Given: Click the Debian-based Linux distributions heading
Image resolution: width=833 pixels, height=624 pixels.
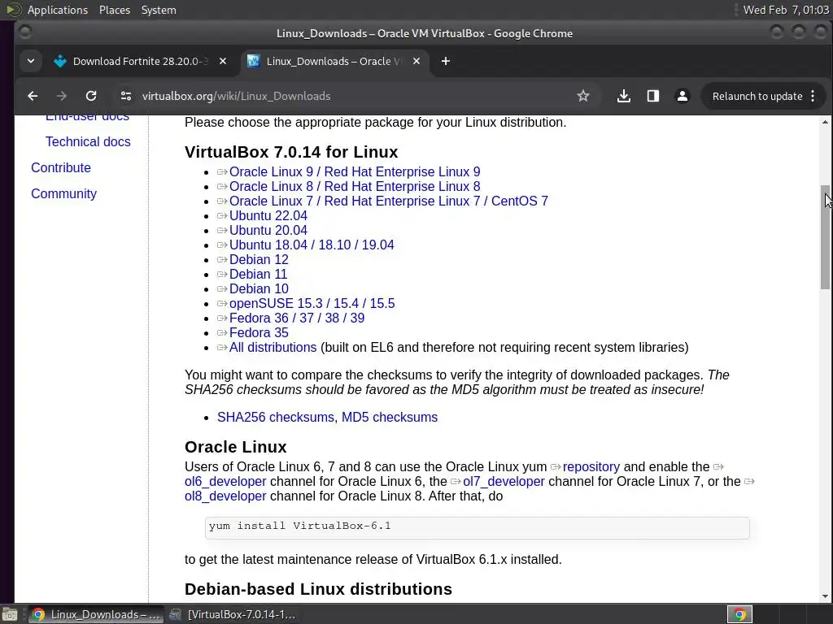Looking at the screenshot, I should pos(318,589).
